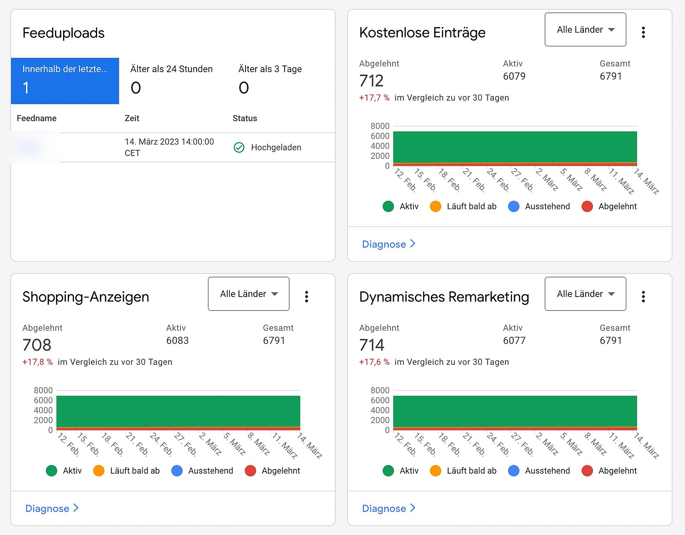The height and width of the screenshot is (535, 685).
Task: Click the 'Hochgeladen' status text
Action: 276,147
